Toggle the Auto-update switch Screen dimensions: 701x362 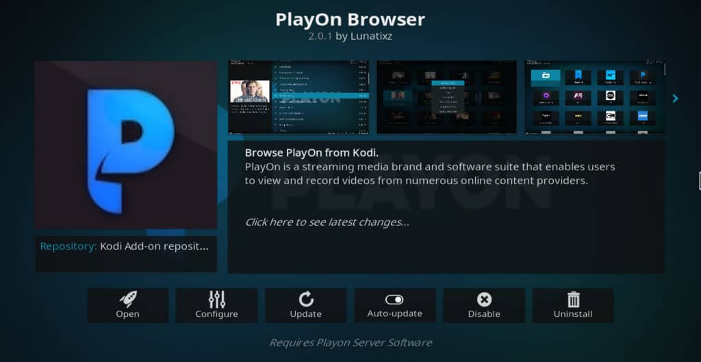394,300
